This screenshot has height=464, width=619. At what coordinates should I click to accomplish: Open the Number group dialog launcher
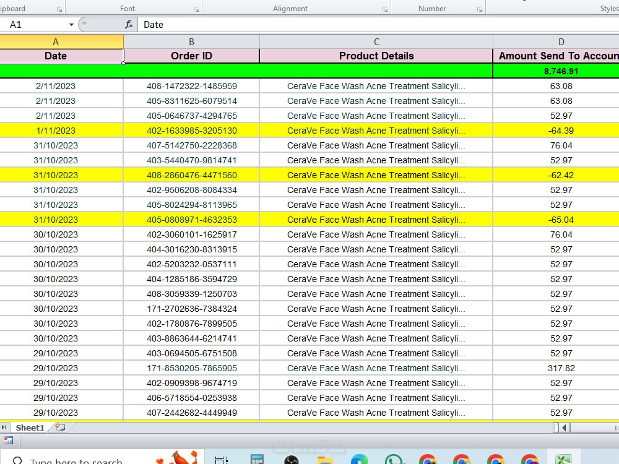[x=479, y=9]
